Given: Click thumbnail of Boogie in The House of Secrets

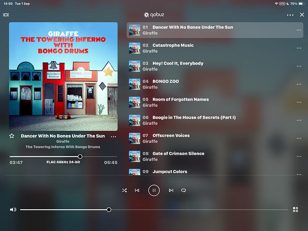Looking at the screenshot, I should pyautogui.click(x=134, y=120).
